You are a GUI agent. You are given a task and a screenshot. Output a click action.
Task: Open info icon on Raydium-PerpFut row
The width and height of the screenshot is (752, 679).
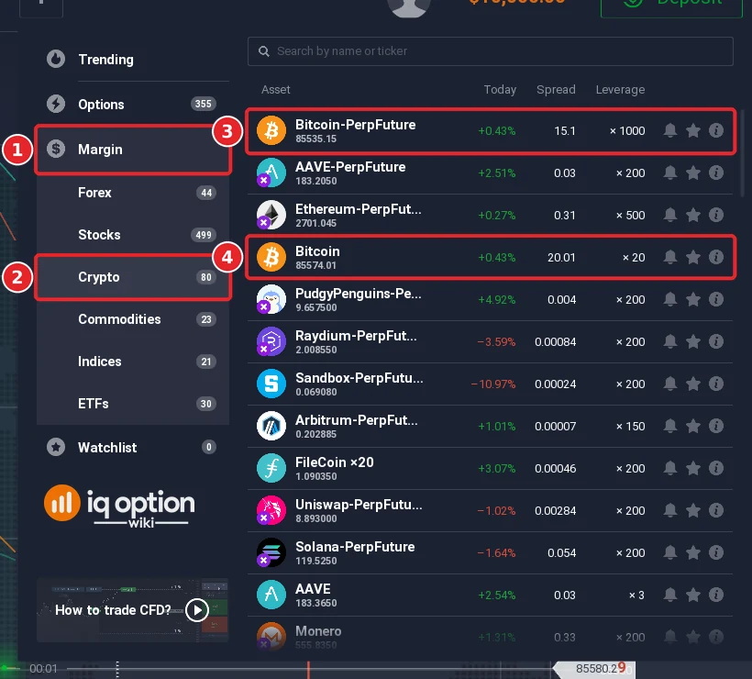pyautogui.click(x=716, y=341)
